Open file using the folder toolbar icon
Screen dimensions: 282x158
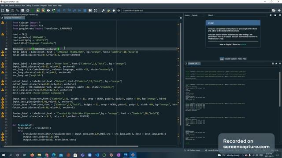(7, 11)
